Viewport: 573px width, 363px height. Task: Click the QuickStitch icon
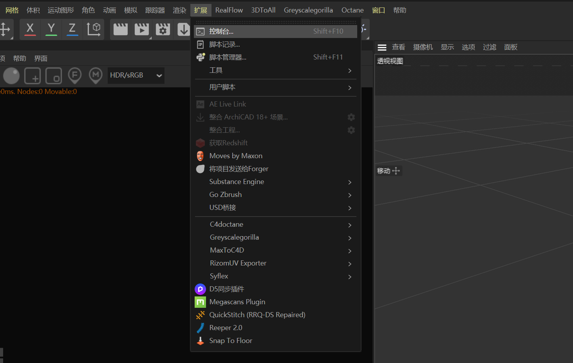pyautogui.click(x=201, y=315)
